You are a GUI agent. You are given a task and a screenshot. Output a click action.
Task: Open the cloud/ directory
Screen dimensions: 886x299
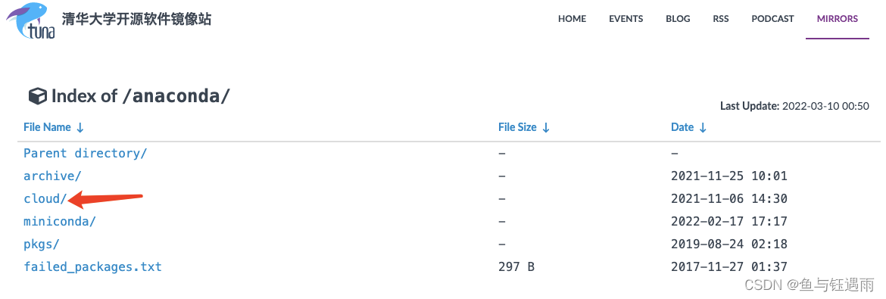click(x=45, y=198)
